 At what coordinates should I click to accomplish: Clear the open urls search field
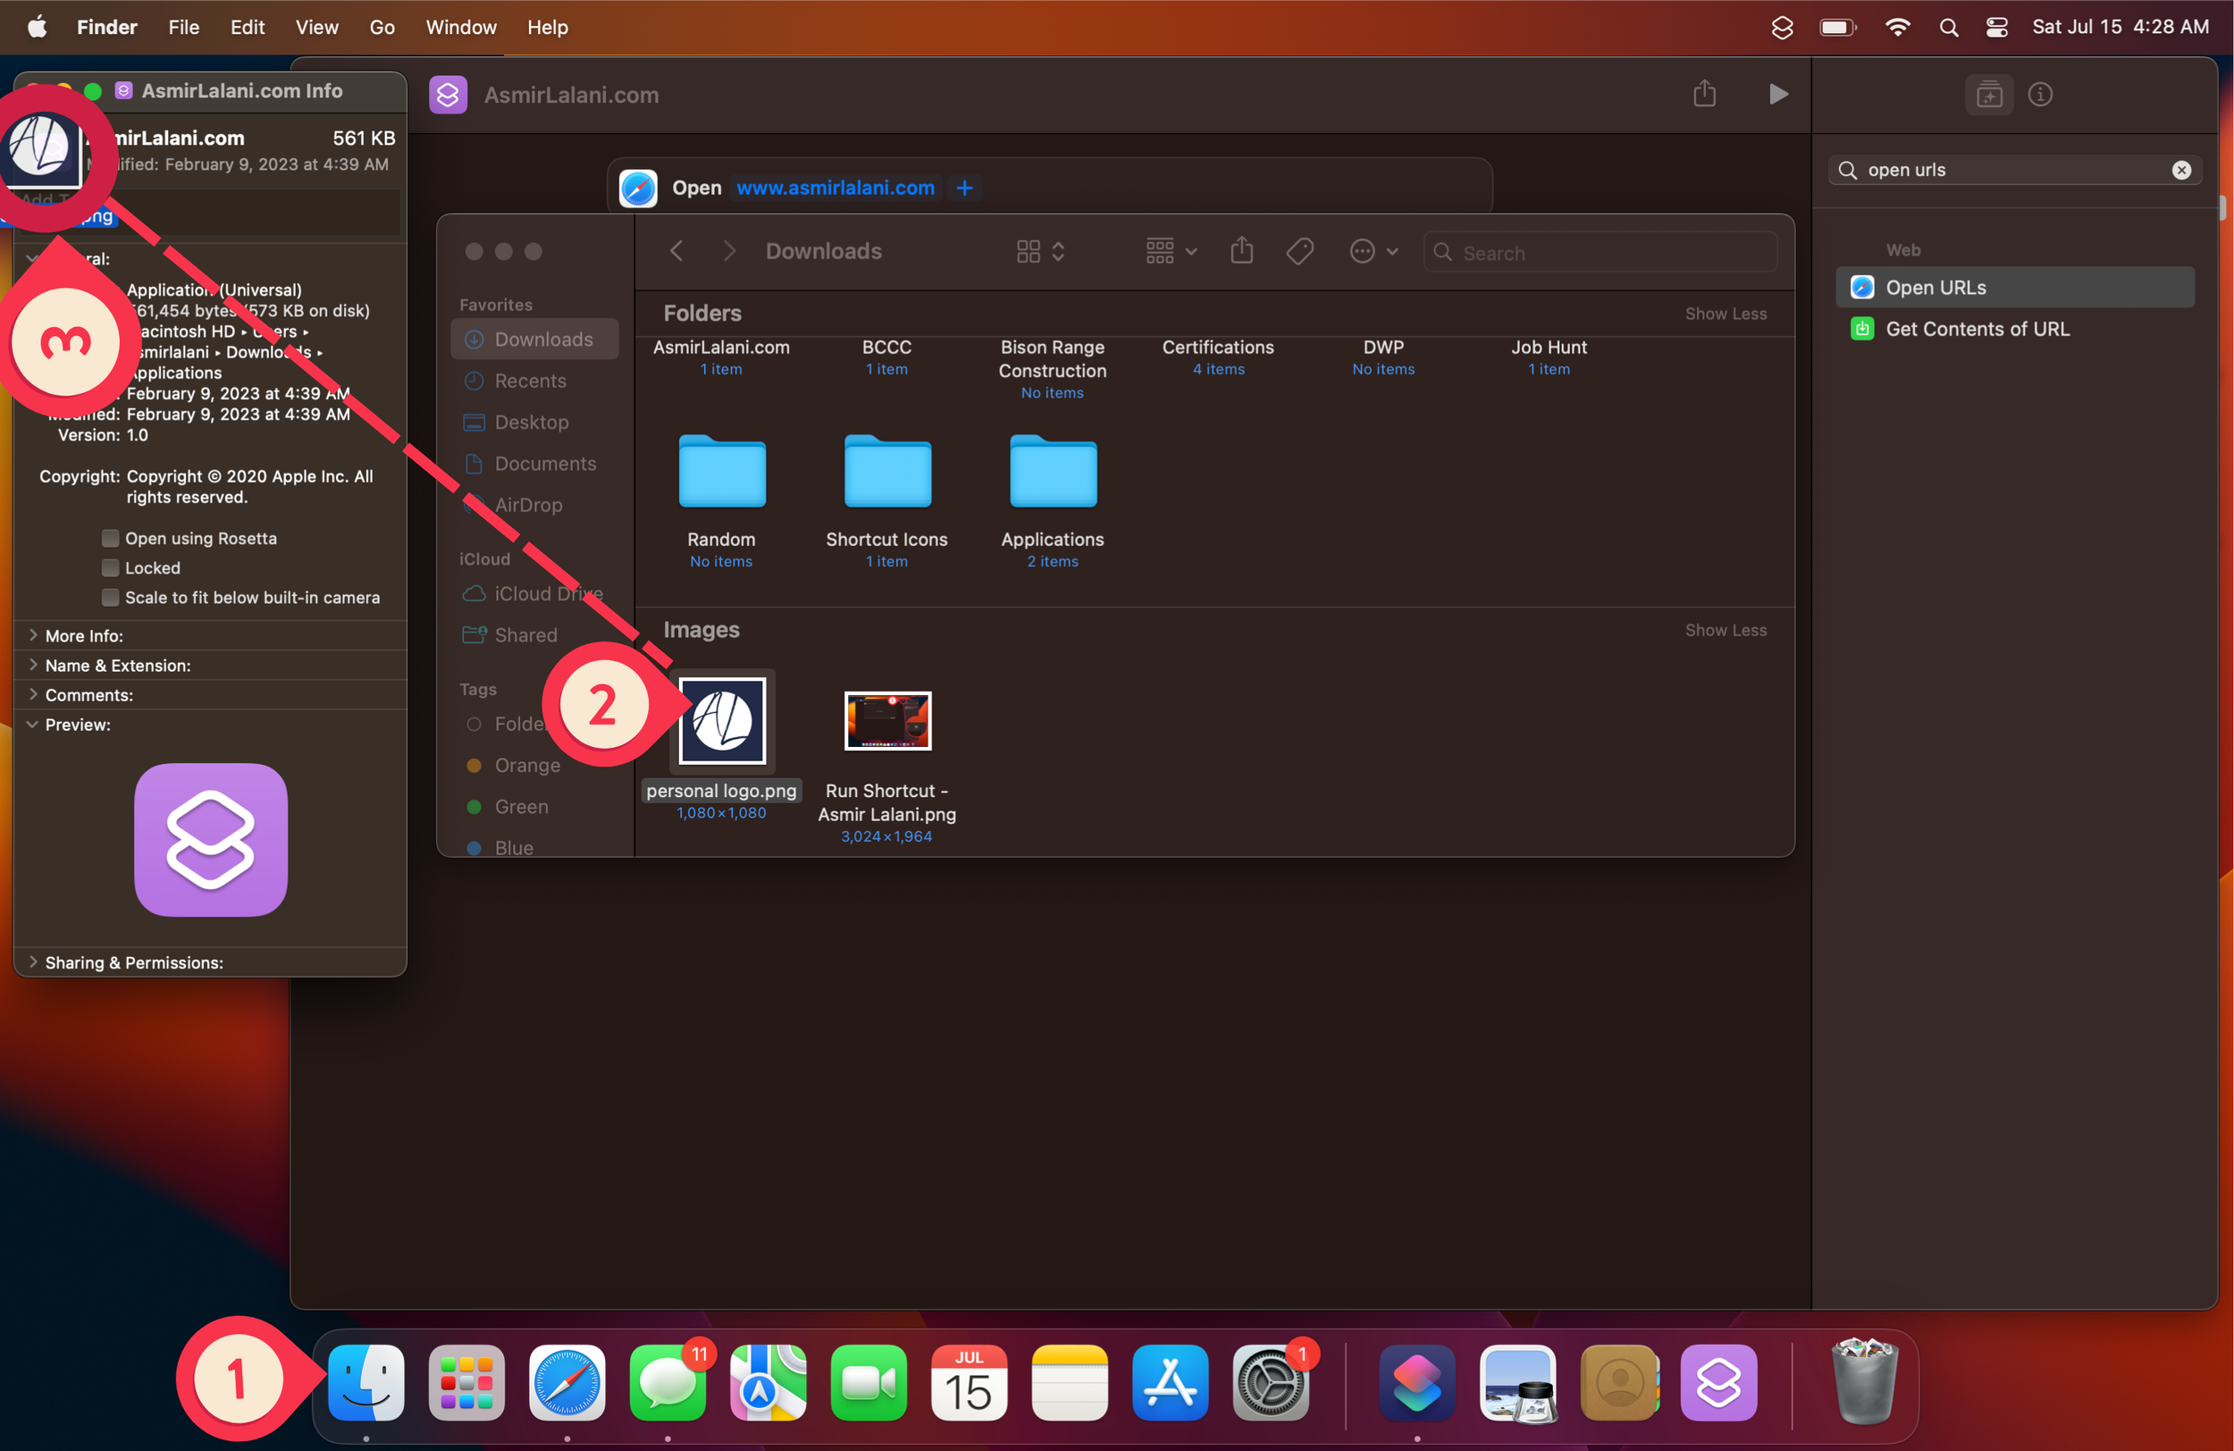[2180, 170]
